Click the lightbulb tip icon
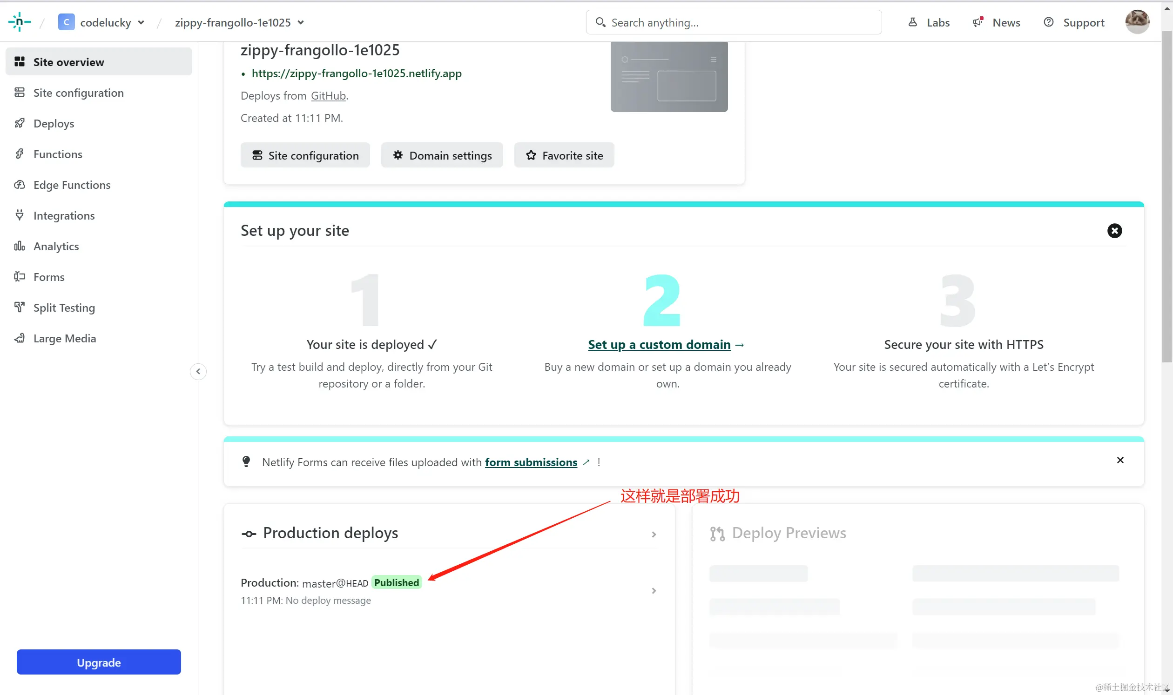The image size is (1173, 695). [246, 462]
